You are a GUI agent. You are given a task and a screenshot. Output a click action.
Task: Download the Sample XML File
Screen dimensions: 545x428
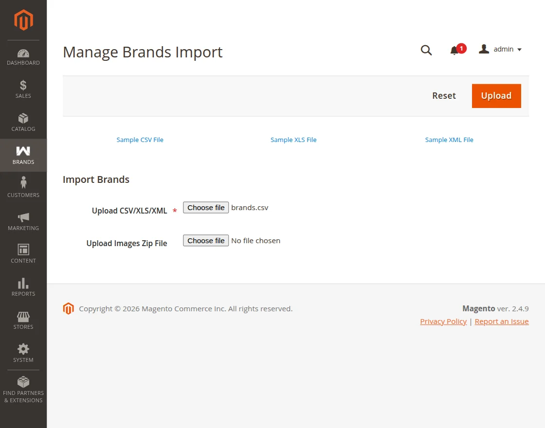(449, 140)
